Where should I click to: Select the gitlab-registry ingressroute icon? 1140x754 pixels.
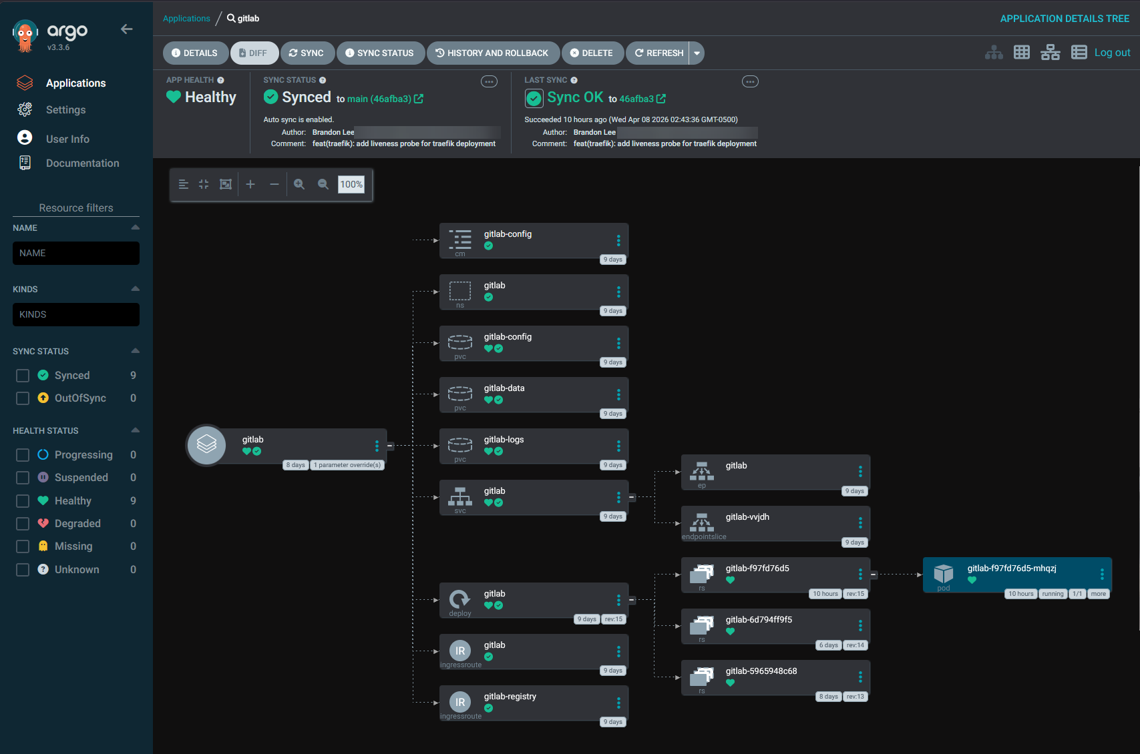coord(460,702)
